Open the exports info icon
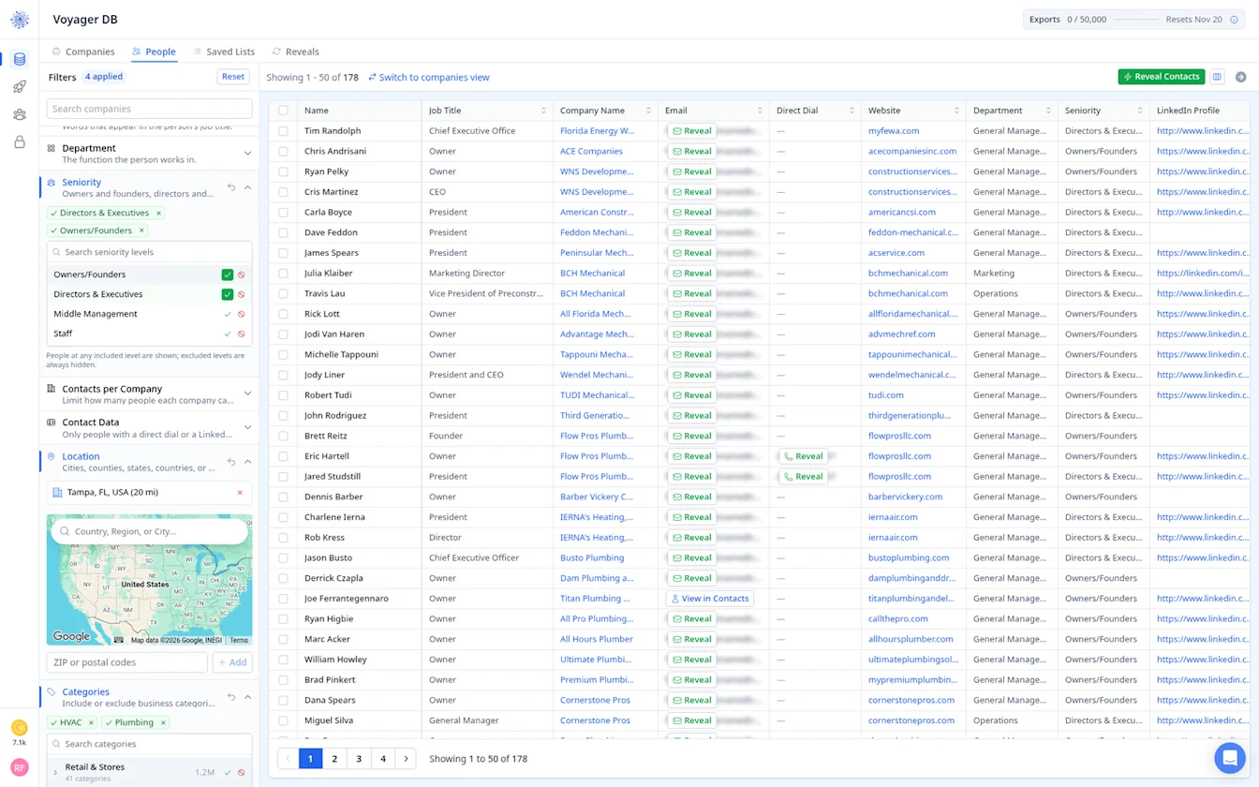The width and height of the screenshot is (1259, 787). coord(1234,20)
